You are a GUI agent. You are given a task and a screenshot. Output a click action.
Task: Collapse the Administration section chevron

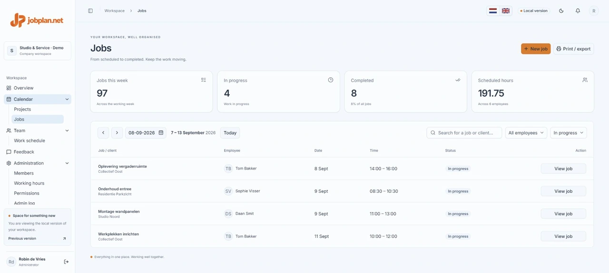(67, 163)
